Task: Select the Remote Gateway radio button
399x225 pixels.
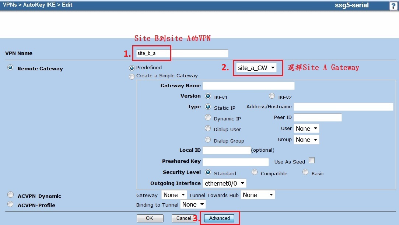Action: pos(11,68)
